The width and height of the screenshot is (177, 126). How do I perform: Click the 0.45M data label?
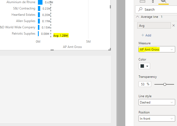click(49, 2)
